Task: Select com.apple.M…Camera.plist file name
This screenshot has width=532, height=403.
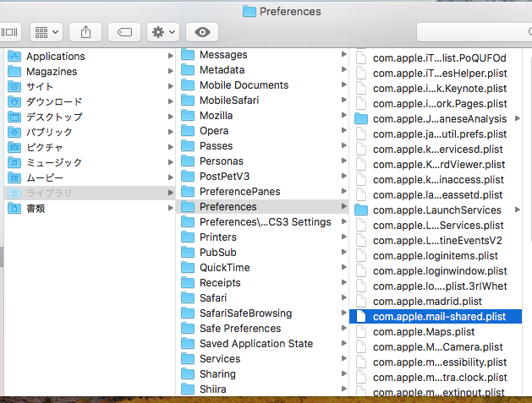Action: 438,347
